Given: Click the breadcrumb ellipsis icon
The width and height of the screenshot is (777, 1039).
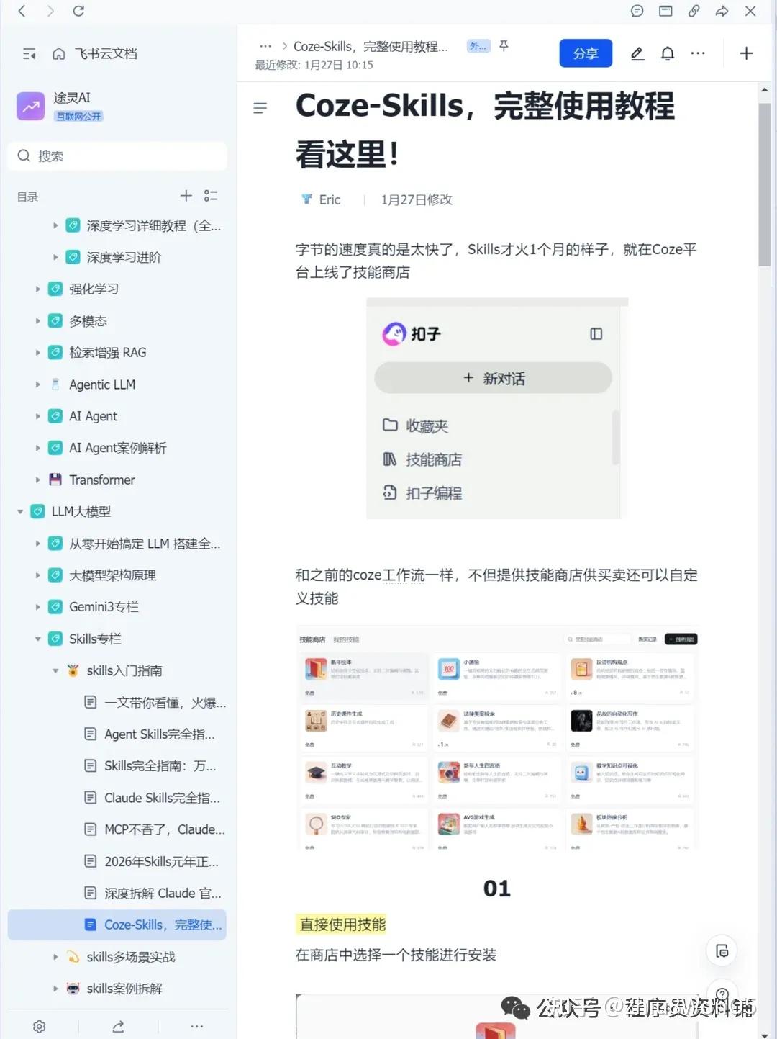Looking at the screenshot, I should coord(265,46).
